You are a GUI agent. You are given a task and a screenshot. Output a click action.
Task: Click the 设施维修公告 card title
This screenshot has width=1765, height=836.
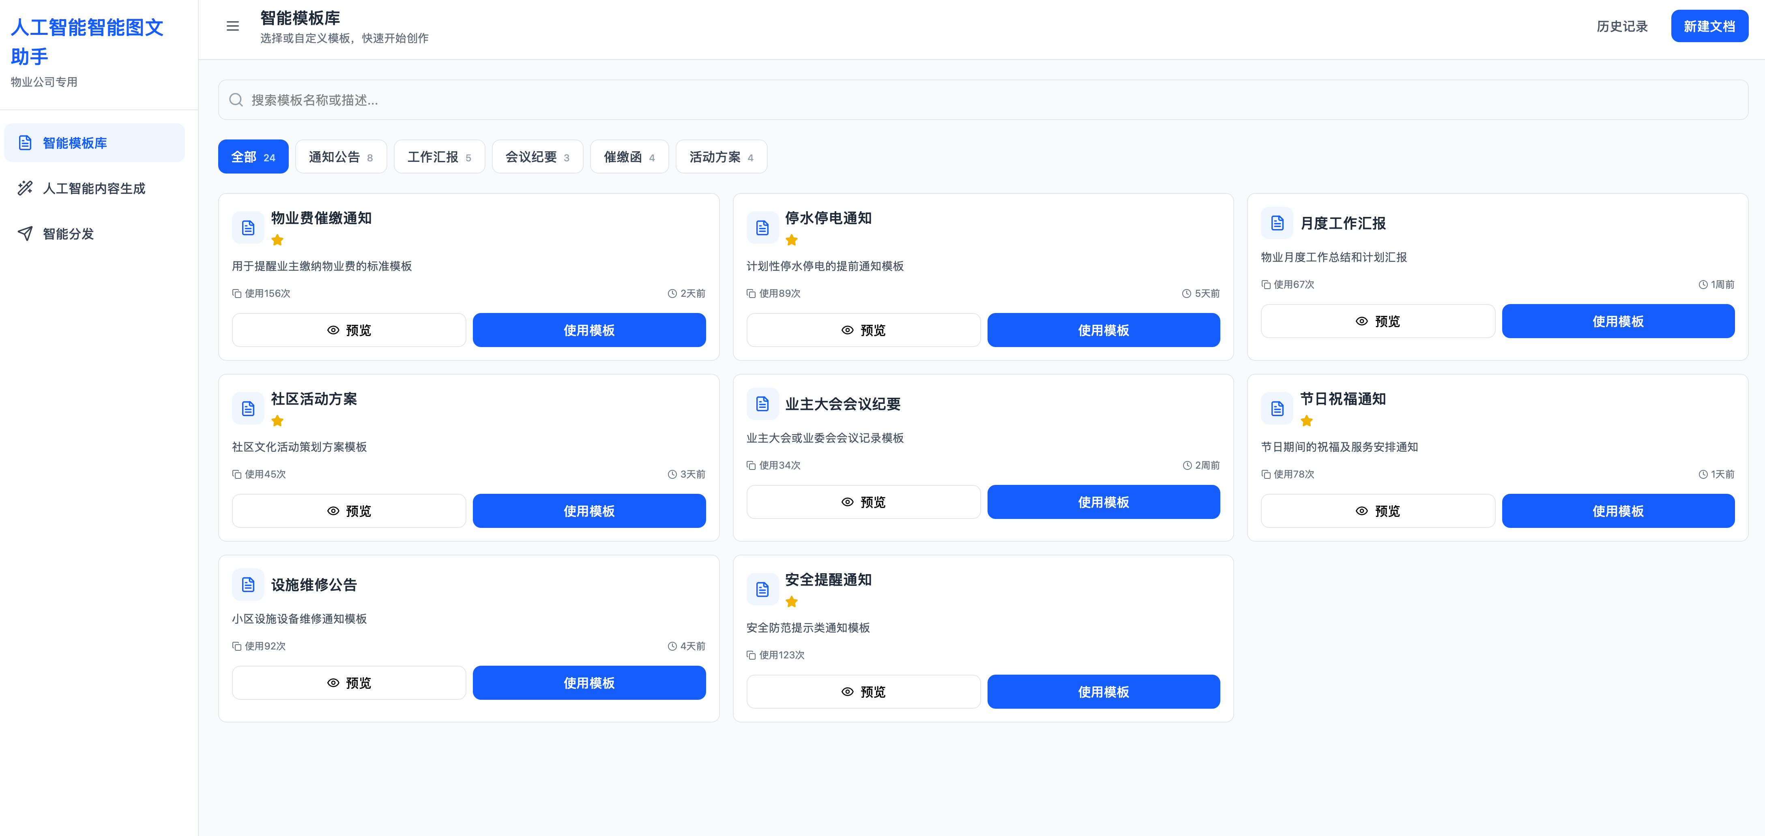point(314,585)
